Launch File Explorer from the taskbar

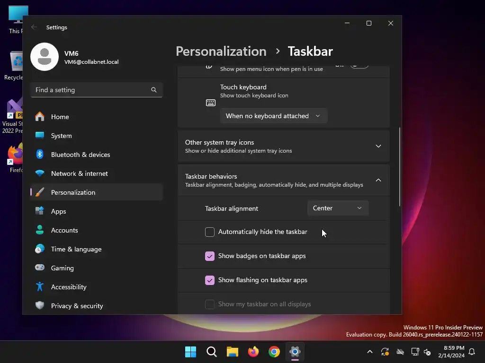point(232,352)
